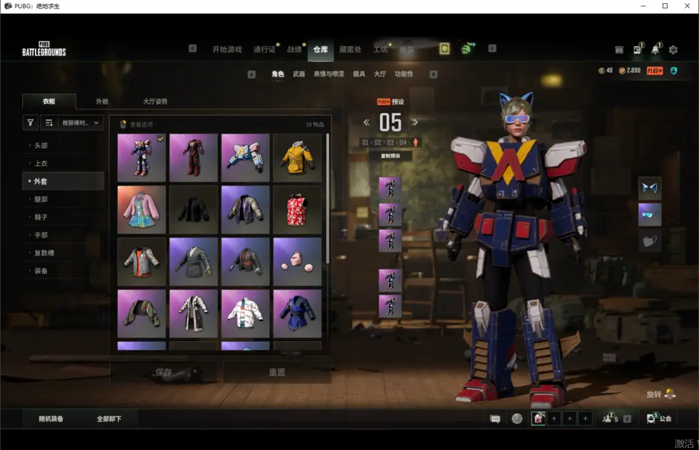Go to previous preset with left arrows
Viewport: 699px width, 450px height.
pos(366,122)
